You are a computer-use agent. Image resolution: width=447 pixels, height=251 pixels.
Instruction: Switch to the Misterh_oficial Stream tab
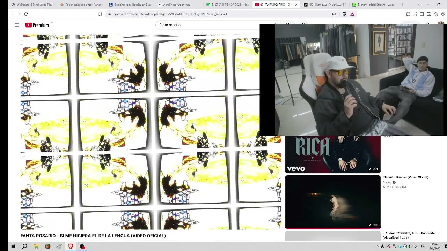pyautogui.click(x=374, y=5)
